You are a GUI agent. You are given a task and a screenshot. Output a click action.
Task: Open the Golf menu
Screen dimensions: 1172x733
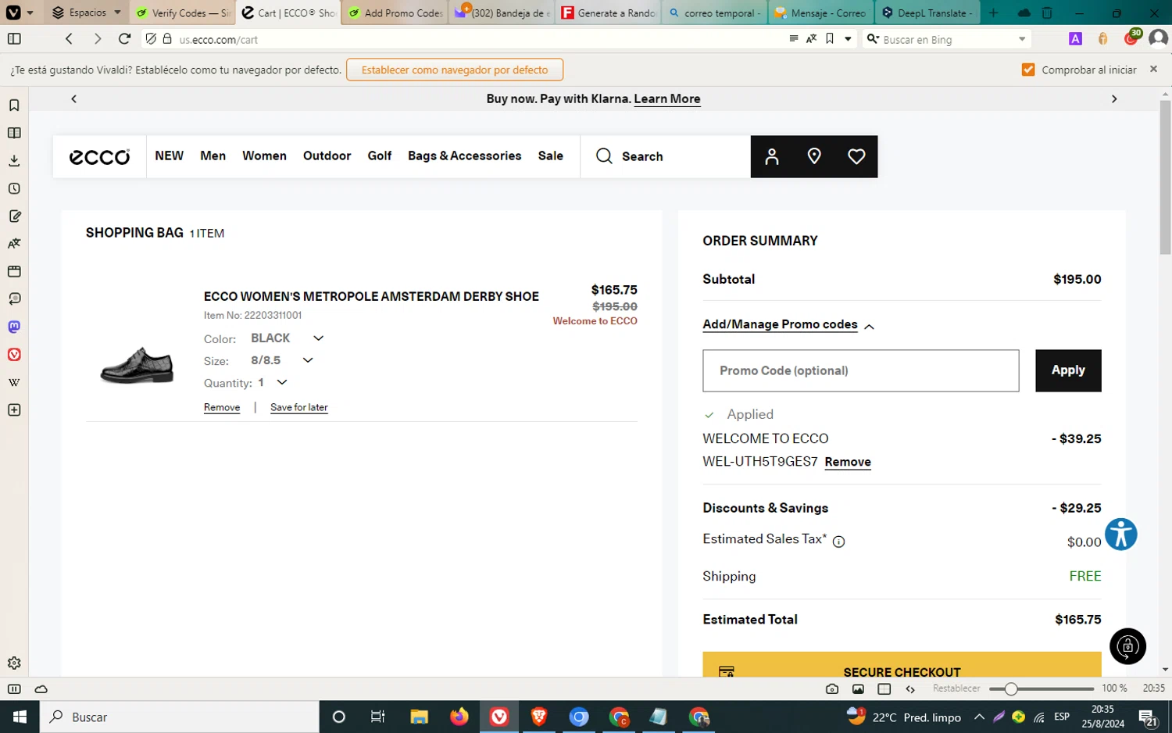[379, 156]
